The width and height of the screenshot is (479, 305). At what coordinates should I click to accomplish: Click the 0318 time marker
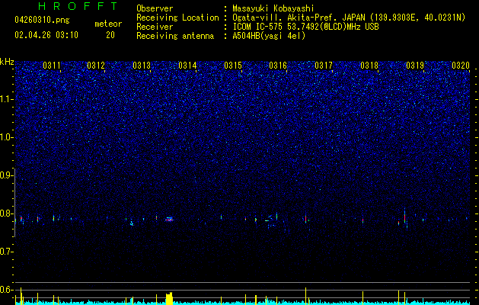369,66
